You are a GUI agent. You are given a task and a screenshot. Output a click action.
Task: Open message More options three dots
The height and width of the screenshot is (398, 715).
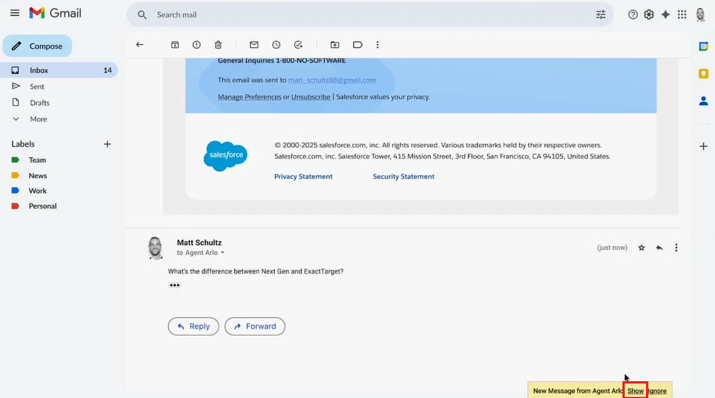point(676,247)
